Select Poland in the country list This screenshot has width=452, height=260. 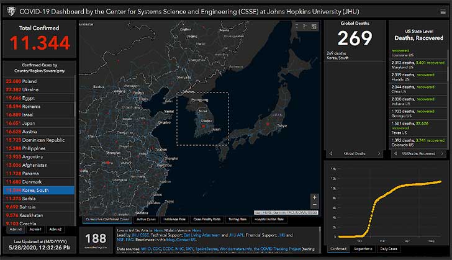coord(39,81)
